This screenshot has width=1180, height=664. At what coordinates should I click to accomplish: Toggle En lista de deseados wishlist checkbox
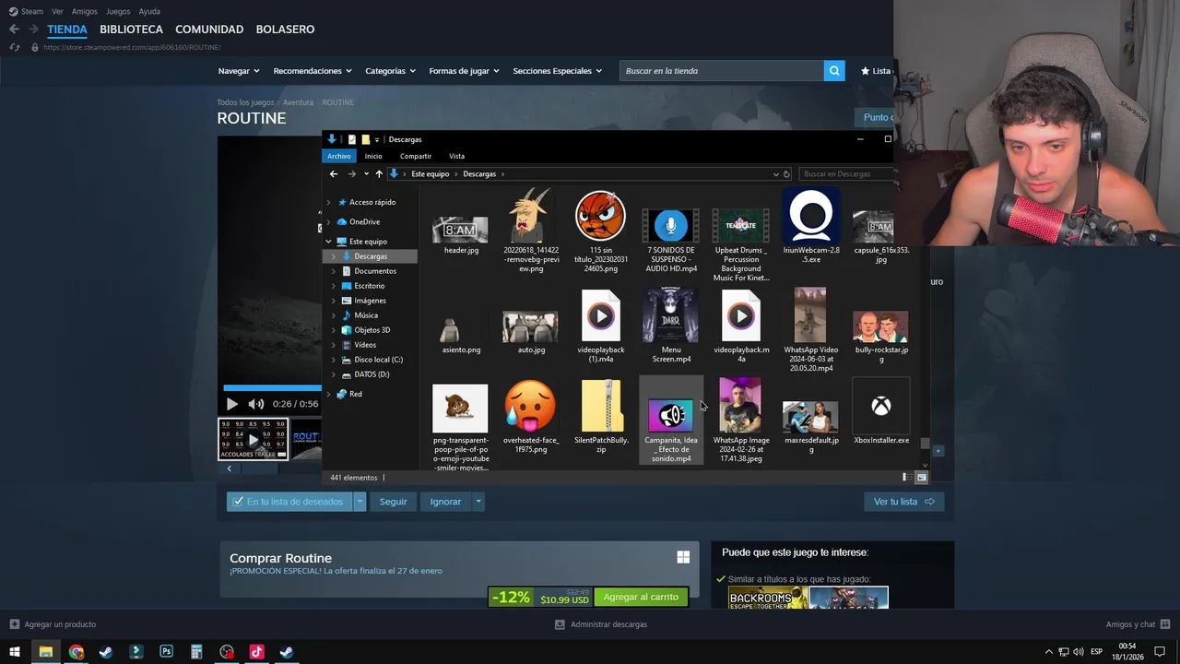tap(238, 502)
